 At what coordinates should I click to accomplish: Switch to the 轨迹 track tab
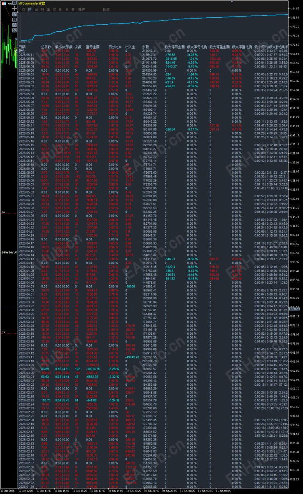click(x=106, y=9)
